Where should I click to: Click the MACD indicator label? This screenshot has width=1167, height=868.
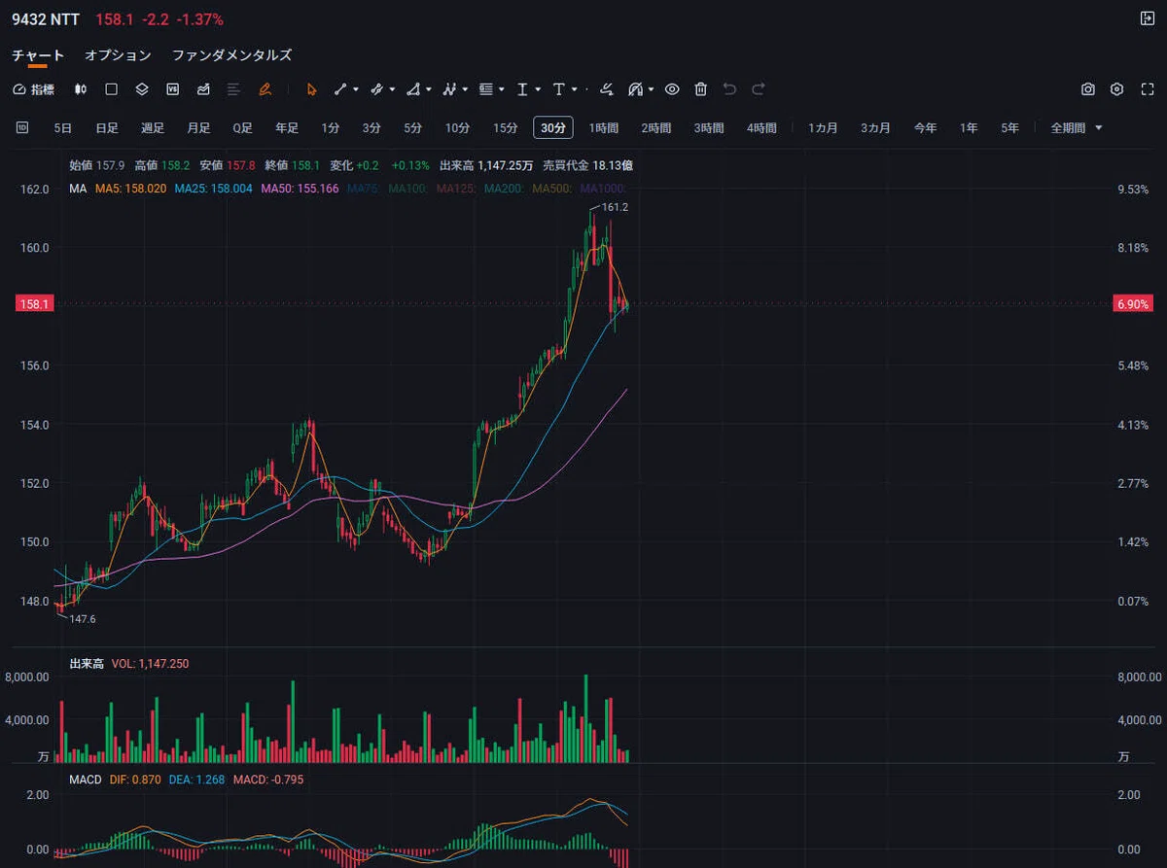coord(84,779)
